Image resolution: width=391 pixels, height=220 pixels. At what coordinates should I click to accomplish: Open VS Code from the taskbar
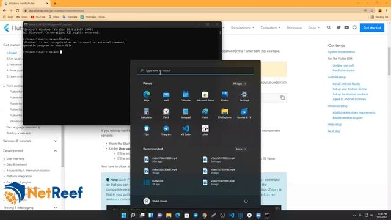(x=232, y=215)
